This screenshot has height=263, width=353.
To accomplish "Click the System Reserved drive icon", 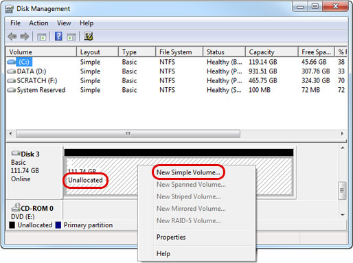I will click(12, 90).
